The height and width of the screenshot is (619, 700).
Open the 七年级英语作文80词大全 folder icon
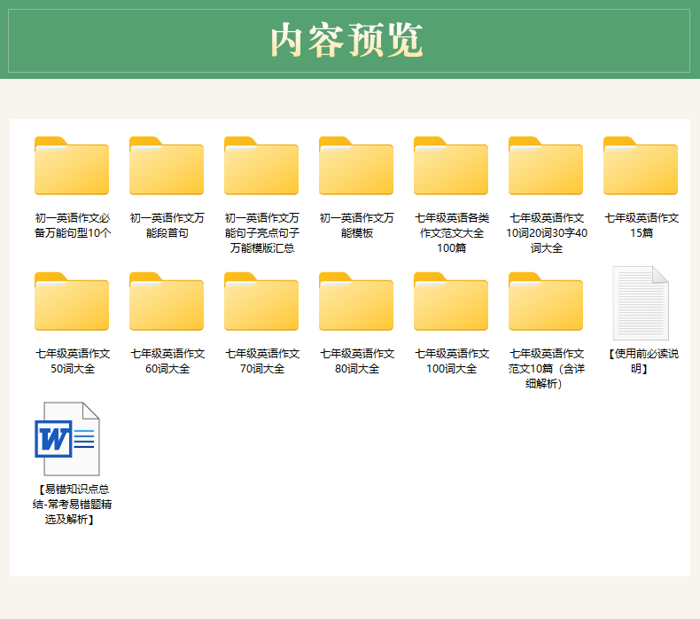coord(356,302)
